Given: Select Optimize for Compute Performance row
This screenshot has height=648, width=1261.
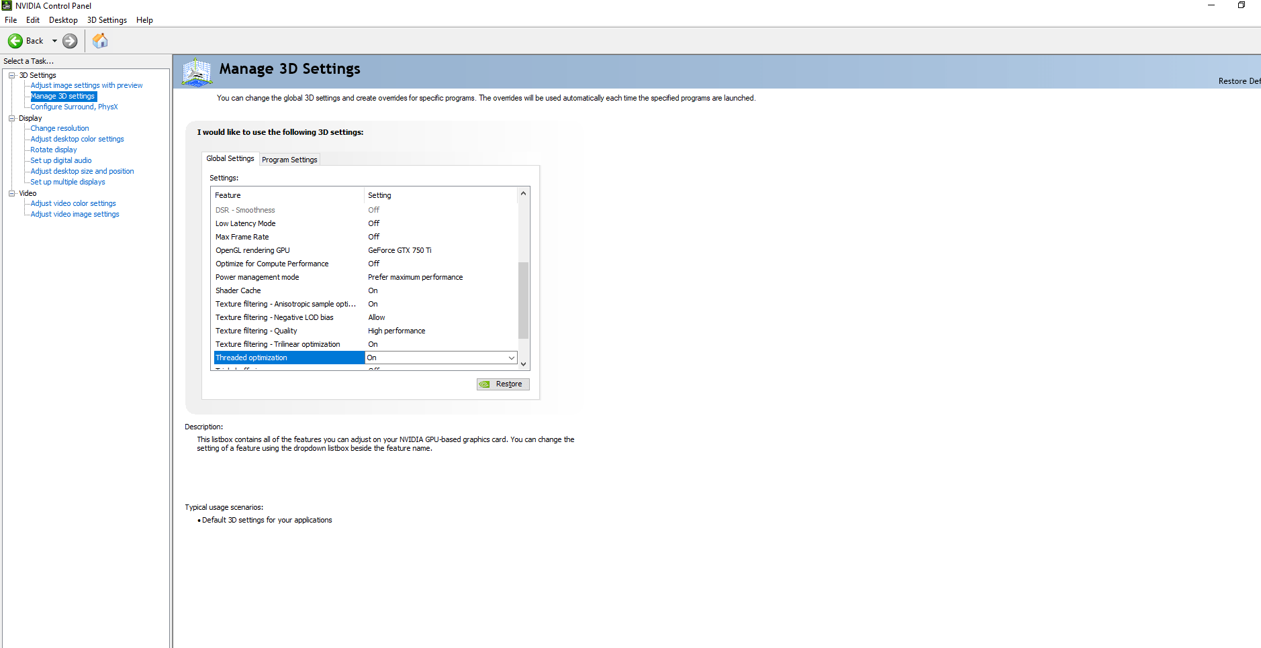Looking at the screenshot, I should (x=366, y=264).
